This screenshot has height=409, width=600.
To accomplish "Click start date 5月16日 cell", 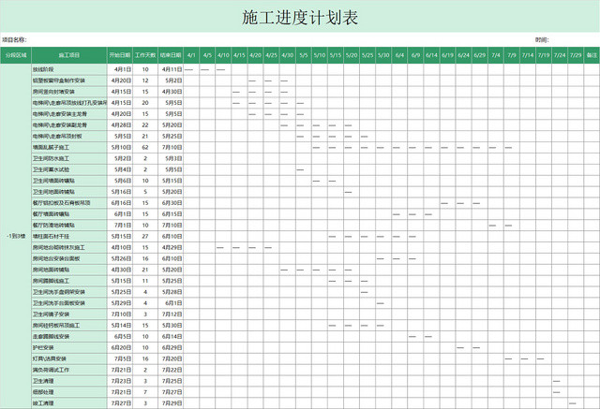I will click(x=120, y=192).
